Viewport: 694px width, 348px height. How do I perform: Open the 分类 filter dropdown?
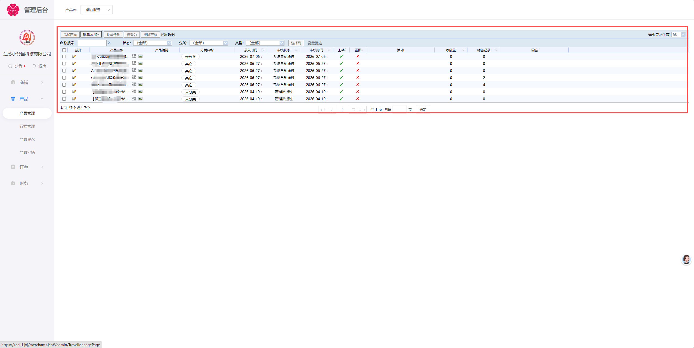209,43
